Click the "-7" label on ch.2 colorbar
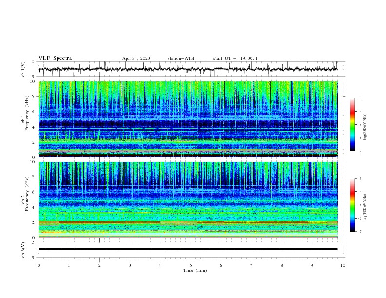 point(360,232)
